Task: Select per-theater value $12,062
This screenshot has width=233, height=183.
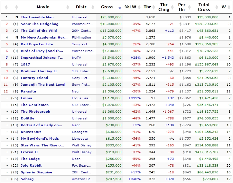Action: tap(184, 98)
